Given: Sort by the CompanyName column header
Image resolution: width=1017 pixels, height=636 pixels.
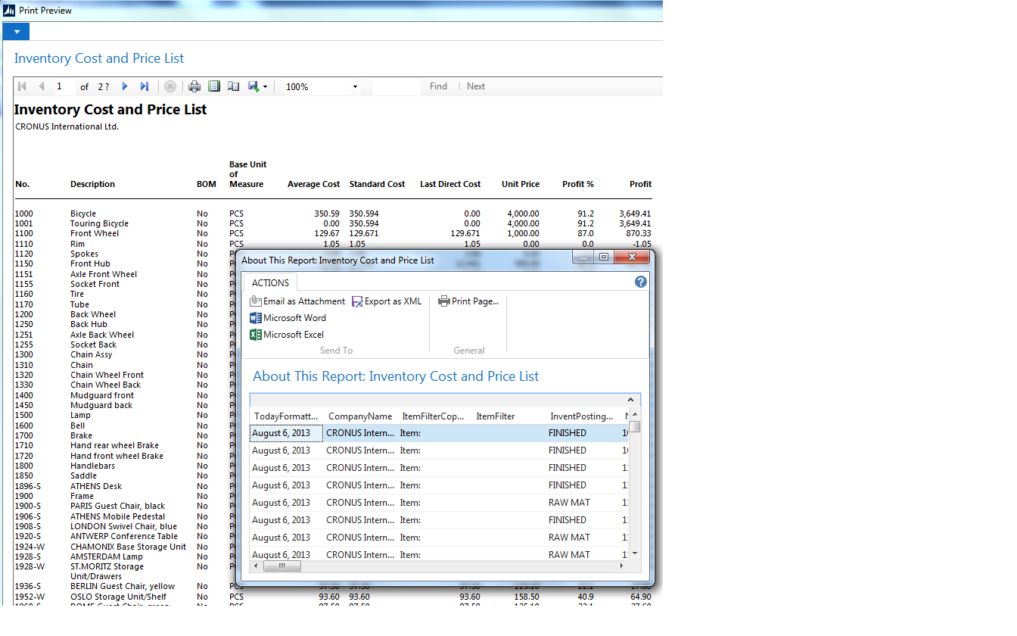Looking at the screenshot, I should [x=360, y=416].
